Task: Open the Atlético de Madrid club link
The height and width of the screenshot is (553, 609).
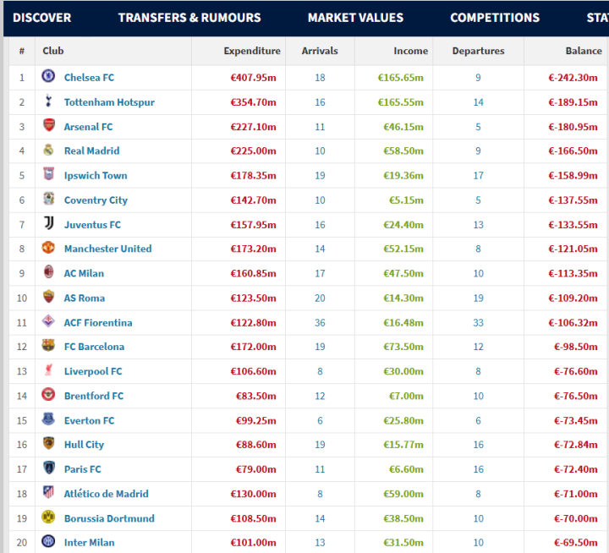Action: click(x=106, y=494)
